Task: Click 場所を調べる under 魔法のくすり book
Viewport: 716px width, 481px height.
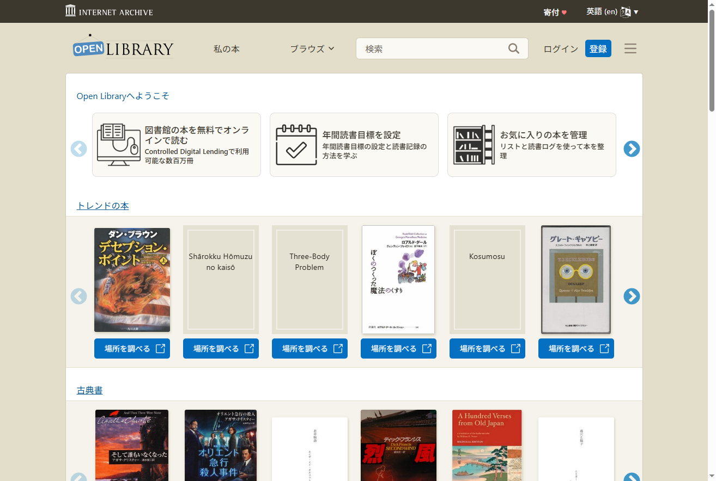Action: [398, 349]
